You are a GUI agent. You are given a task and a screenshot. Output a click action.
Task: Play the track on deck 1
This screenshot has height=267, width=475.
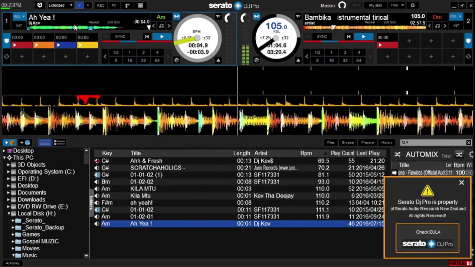(x=162, y=37)
